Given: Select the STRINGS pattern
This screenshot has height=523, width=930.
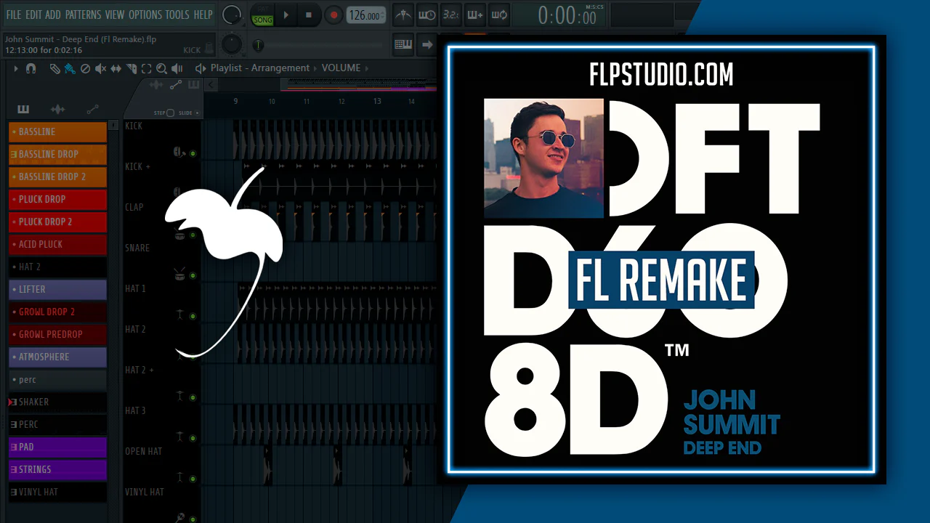Looking at the screenshot, I should 57,469.
